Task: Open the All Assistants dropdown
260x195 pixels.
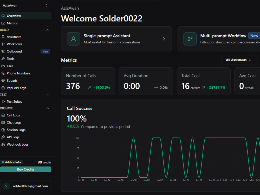Action: 238,60
